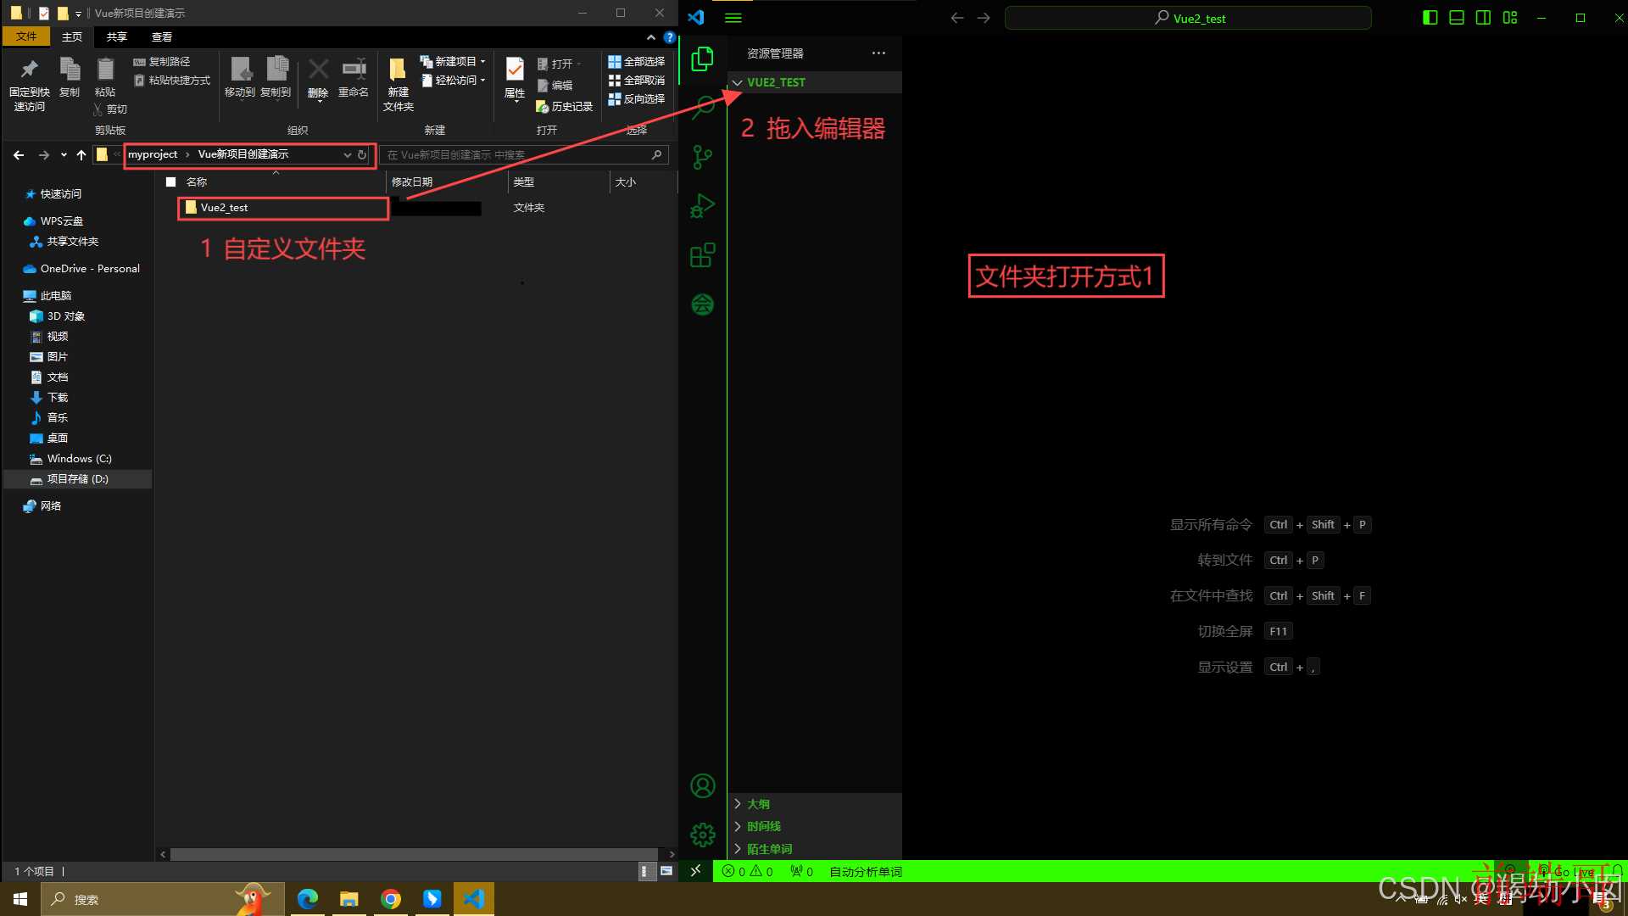
Task: Toggle primary side bar layout icon
Action: 1430,18
